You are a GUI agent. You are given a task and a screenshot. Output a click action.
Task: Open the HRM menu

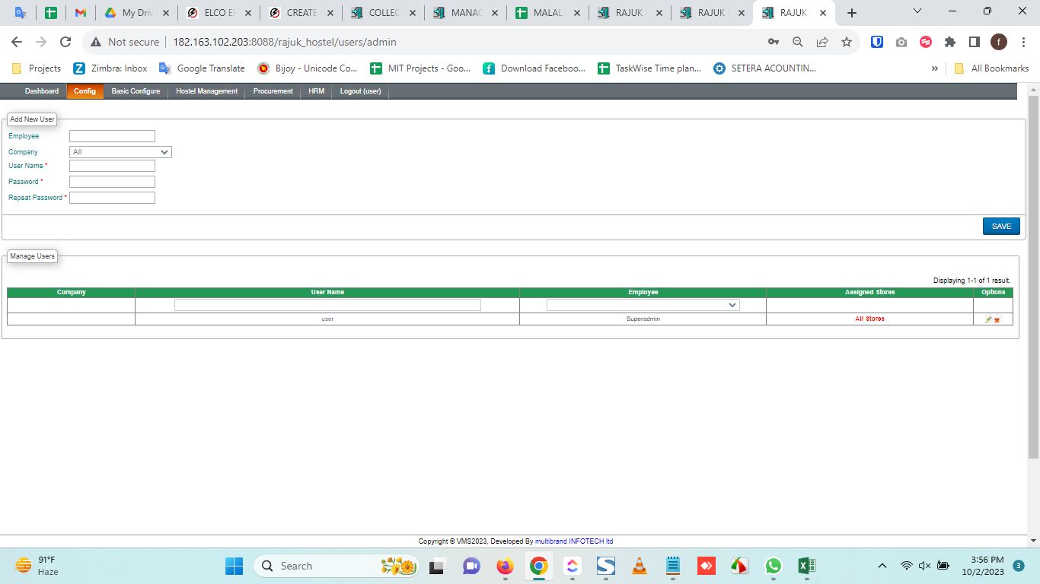[x=316, y=91]
